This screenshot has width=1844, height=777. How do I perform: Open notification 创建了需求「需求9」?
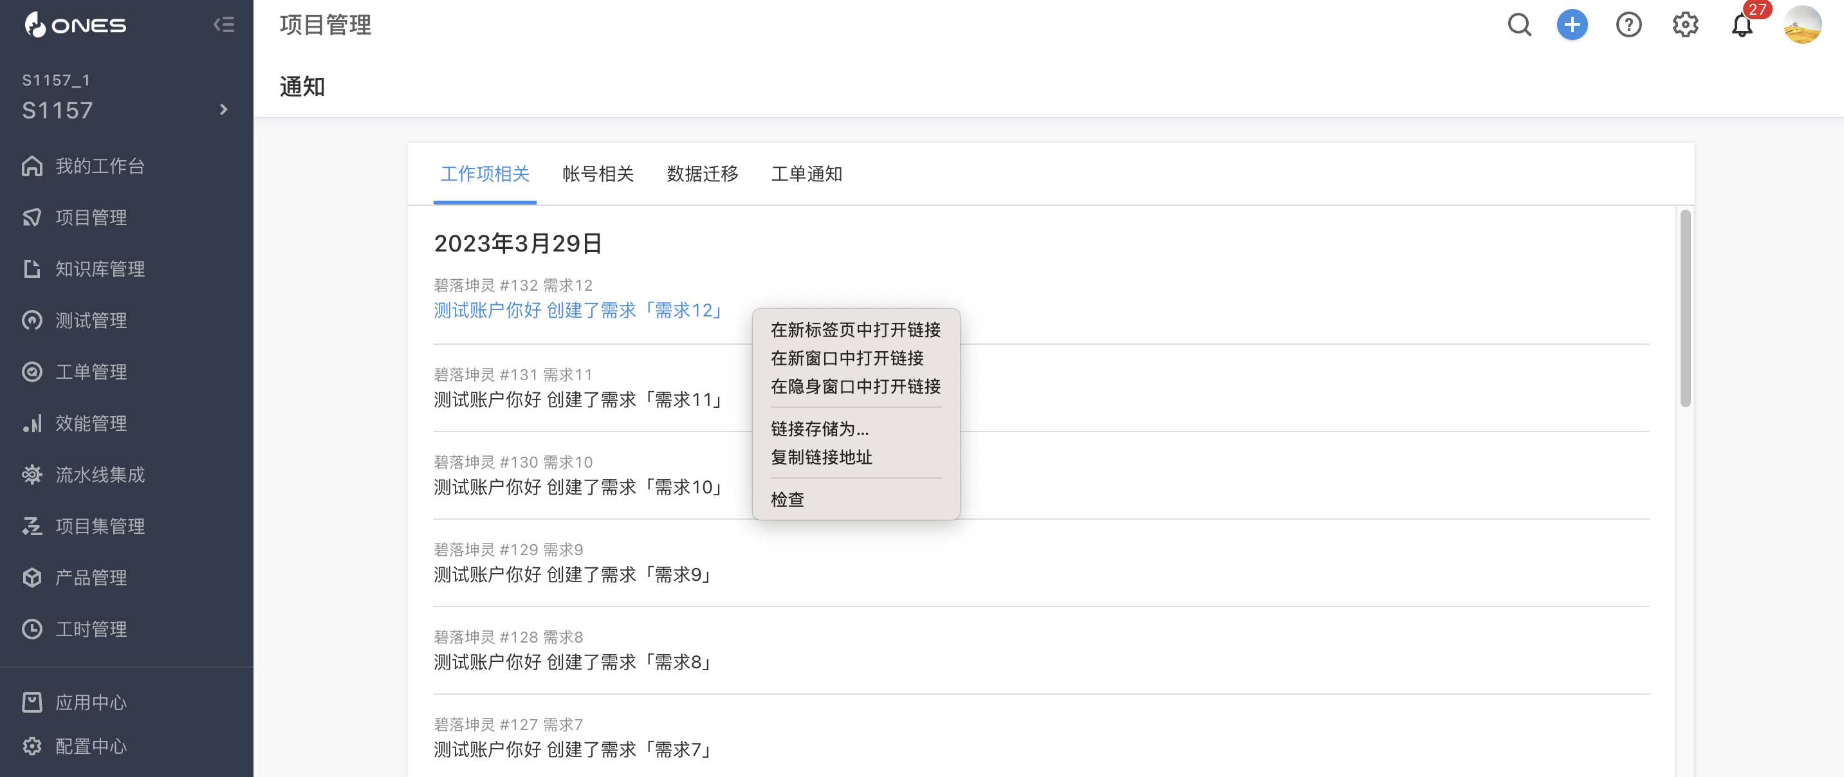(x=574, y=575)
